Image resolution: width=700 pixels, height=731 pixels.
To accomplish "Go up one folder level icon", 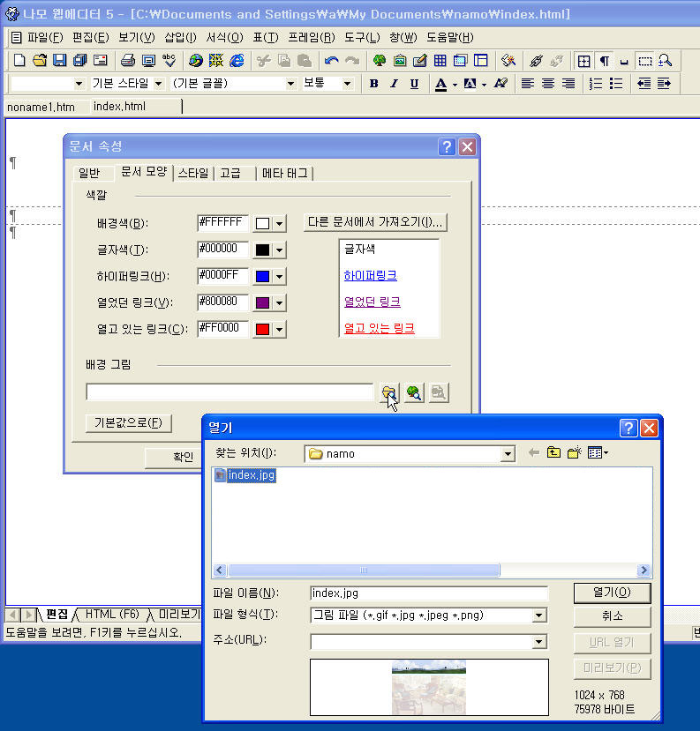I will coord(554,452).
